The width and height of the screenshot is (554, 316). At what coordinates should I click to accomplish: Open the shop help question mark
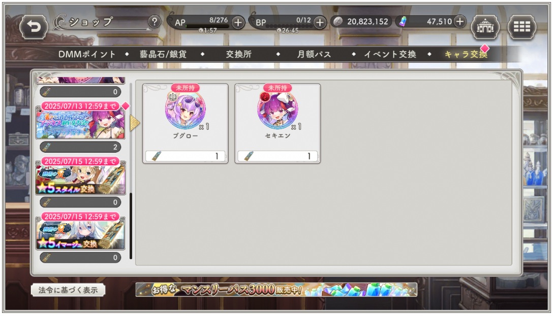(154, 22)
